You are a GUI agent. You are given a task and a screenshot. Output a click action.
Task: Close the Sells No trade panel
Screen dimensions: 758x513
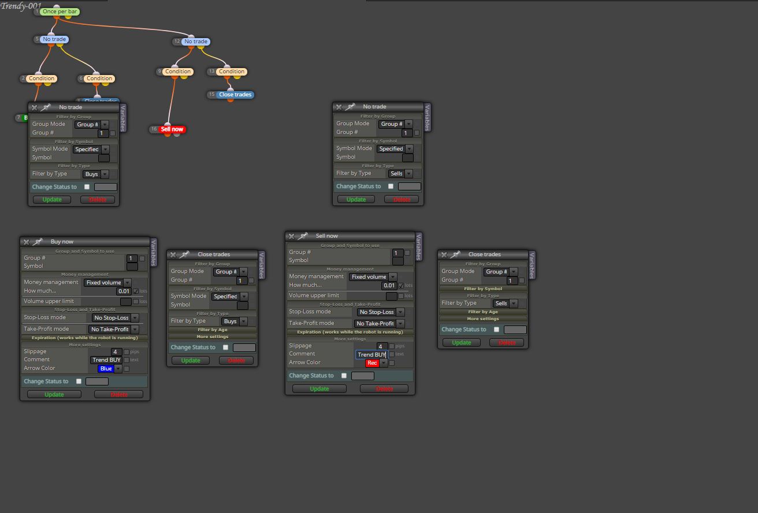click(339, 107)
